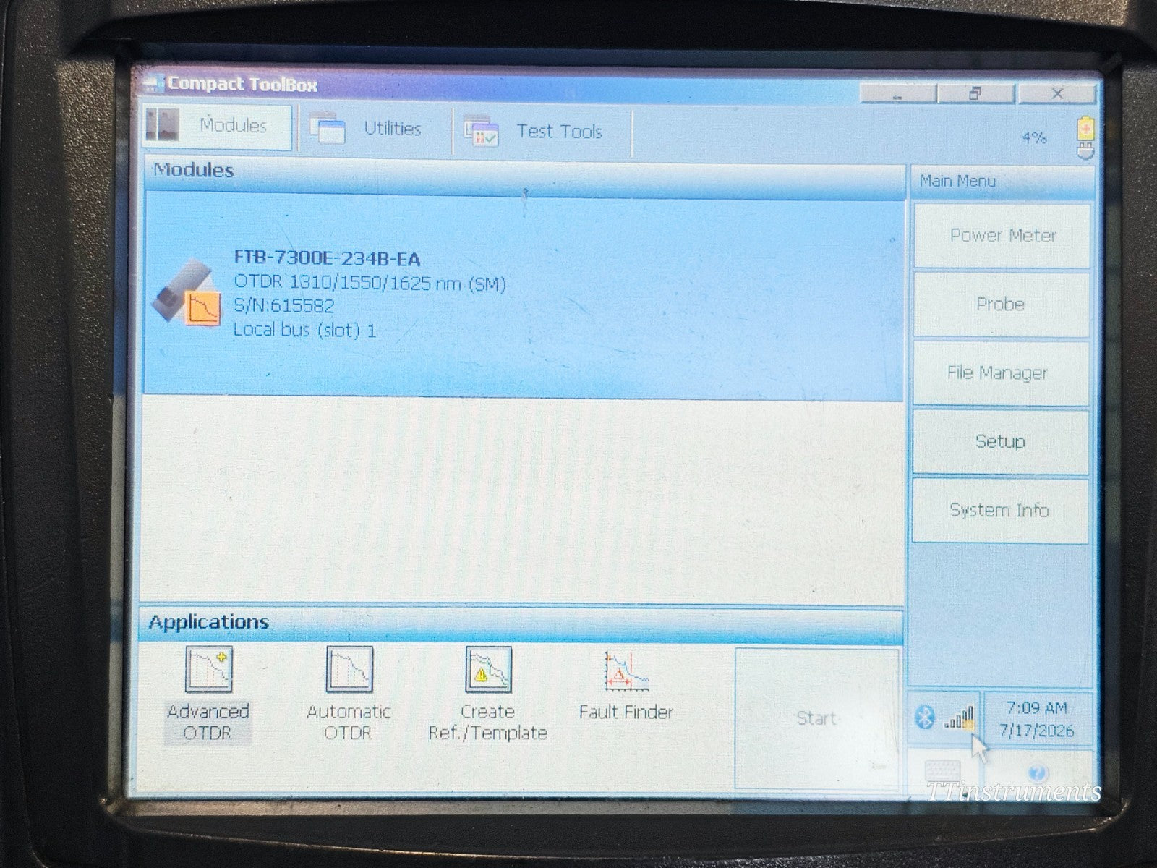Restore down the Compact ToolBox window
Image resolution: width=1157 pixels, height=868 pixels.
click(x=976, y=94)
